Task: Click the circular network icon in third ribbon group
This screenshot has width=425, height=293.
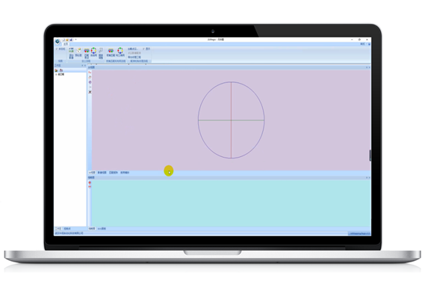Action: tap(120, 52)
